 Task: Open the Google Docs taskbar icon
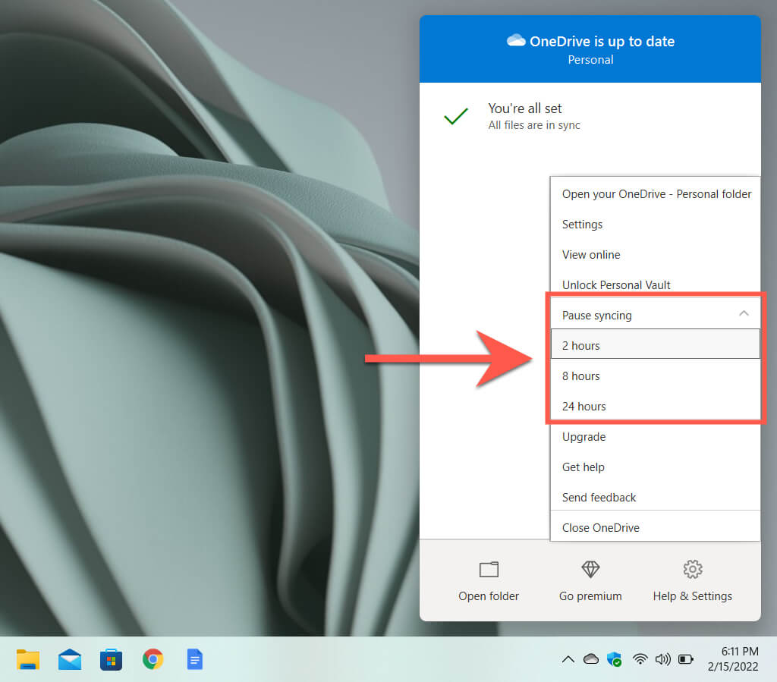point(195,659)
